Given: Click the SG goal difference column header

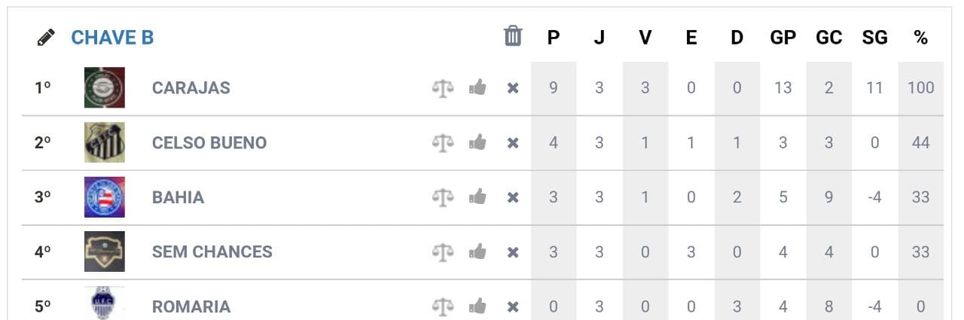Looking at the screenshot, I should click(875, 38).
